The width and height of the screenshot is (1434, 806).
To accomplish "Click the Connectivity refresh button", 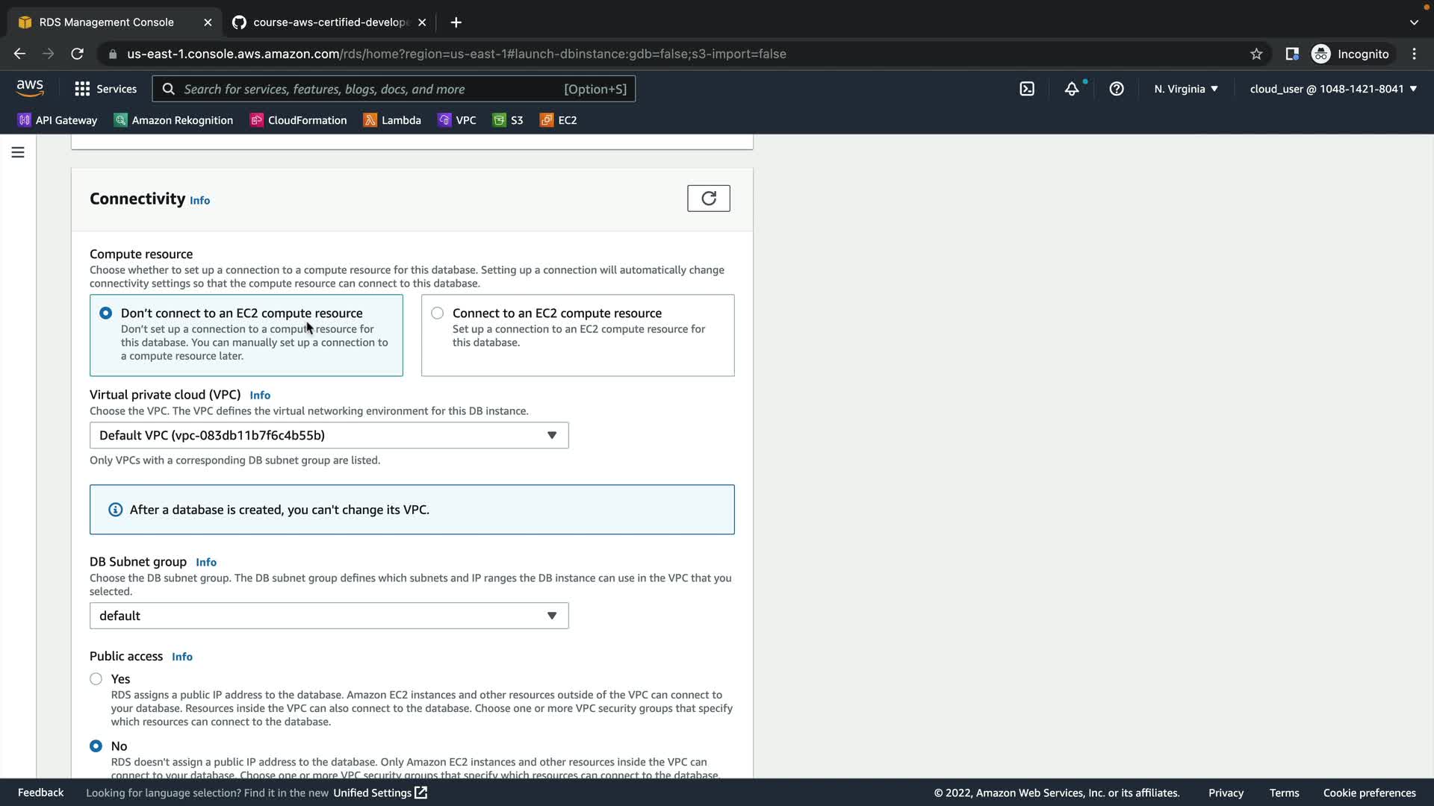I will point(708,199).
